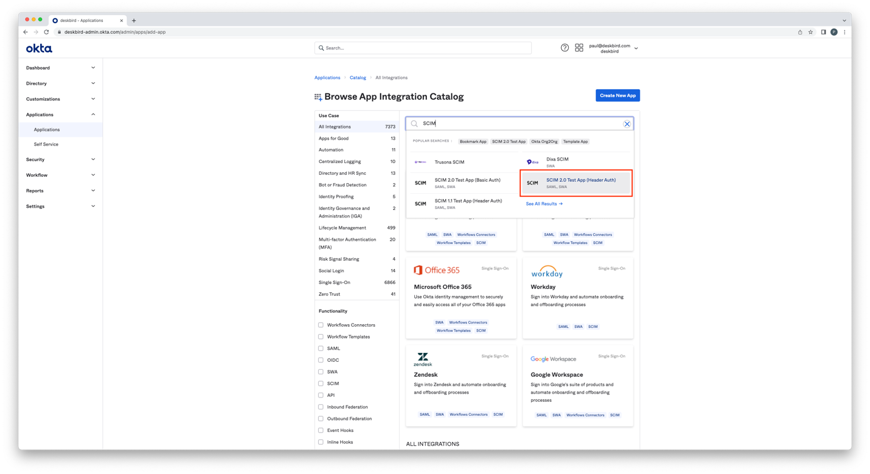The width and height of the screenshot is (870, 474).
Task: Click the browser reload icon
Action: click(46, 32)
